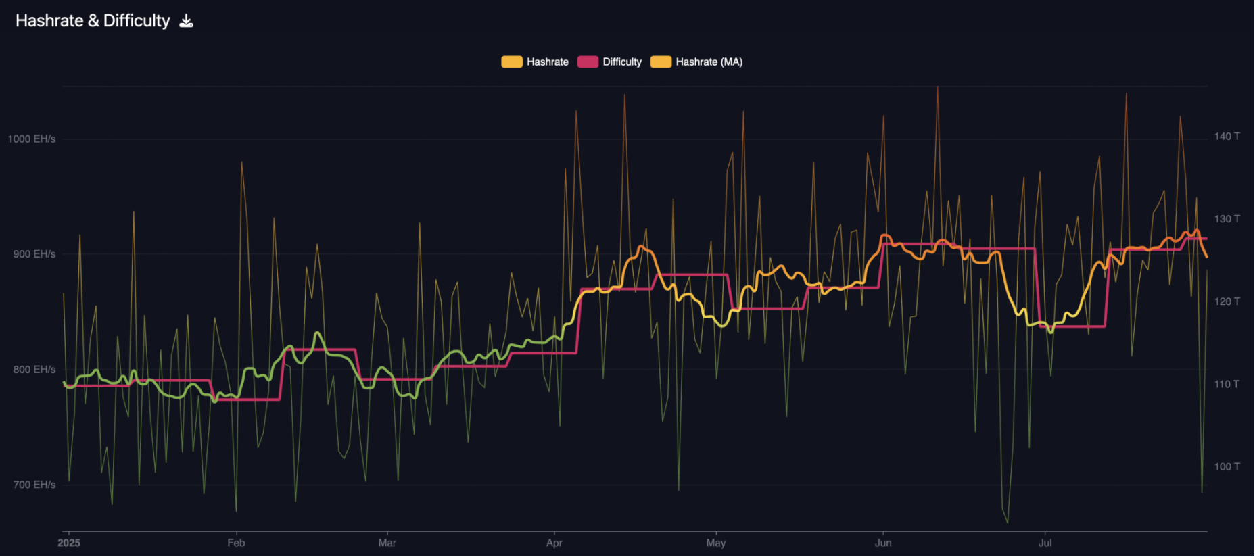The height and width of the screenshot is (557, 1255).
Task: Select the 2025 marker on the time axis
Action: point(69,543)
